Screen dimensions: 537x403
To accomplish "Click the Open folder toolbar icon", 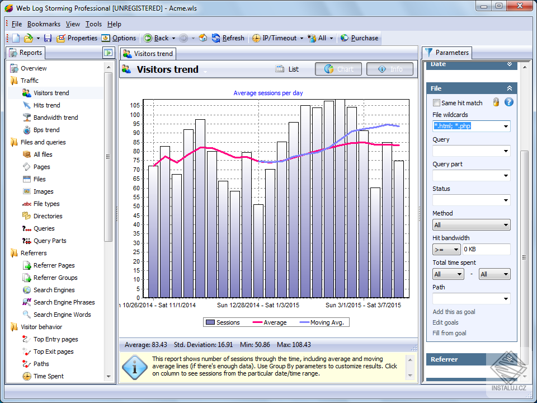I will point(29,38).
